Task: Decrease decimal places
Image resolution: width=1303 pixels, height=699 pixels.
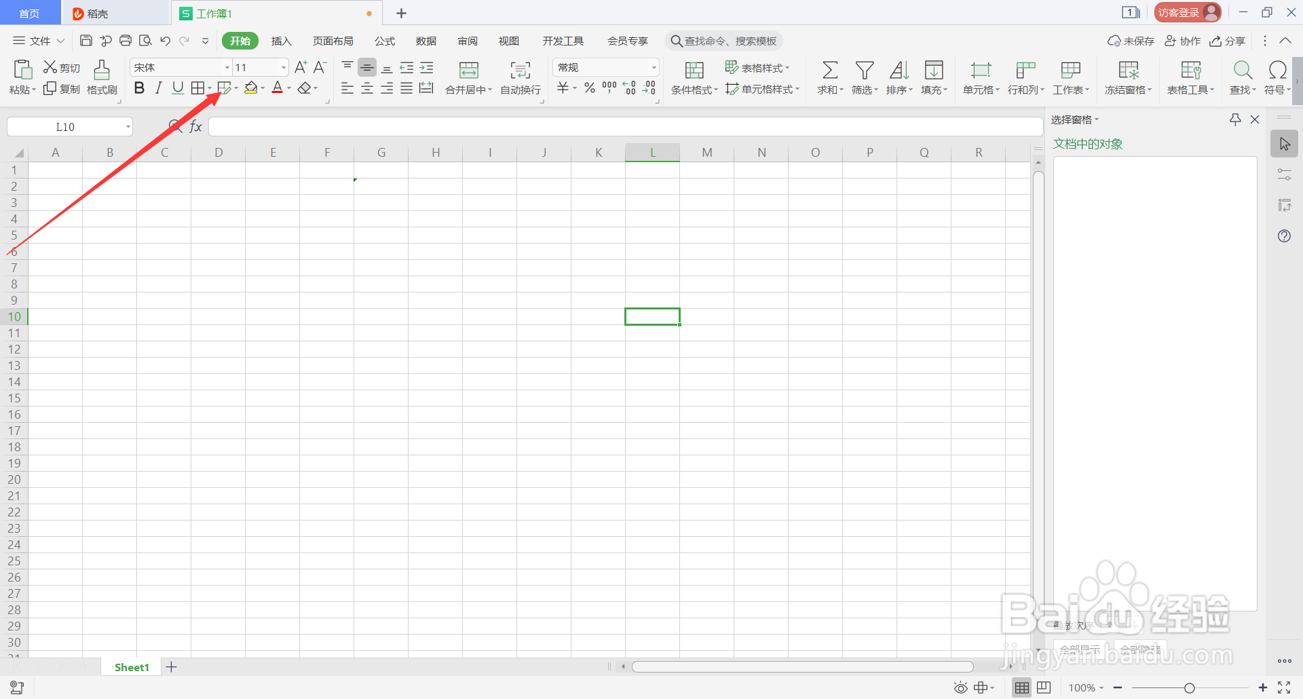Action: click(x=649, y=88)
